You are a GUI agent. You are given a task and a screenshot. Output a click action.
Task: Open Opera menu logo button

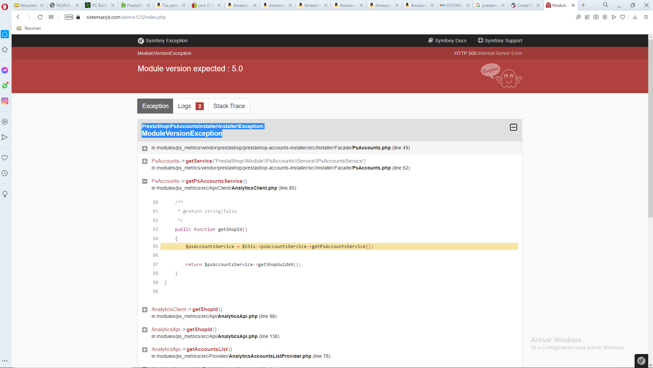coord(5,6)
